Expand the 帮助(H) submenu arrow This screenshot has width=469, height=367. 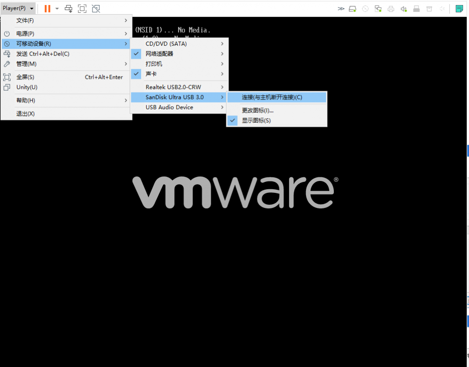point(125,100)
